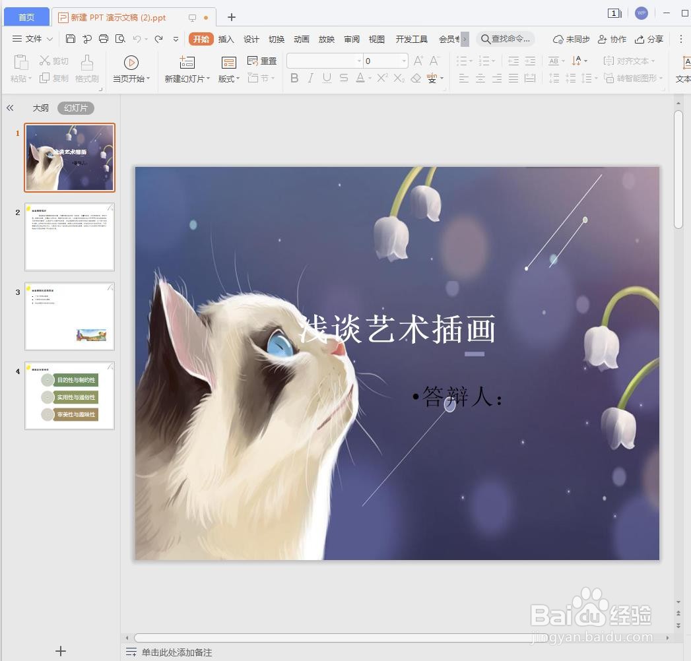691x661 pixels.
Task: Click the search command (查找命令) field
Action: point(506,39)
